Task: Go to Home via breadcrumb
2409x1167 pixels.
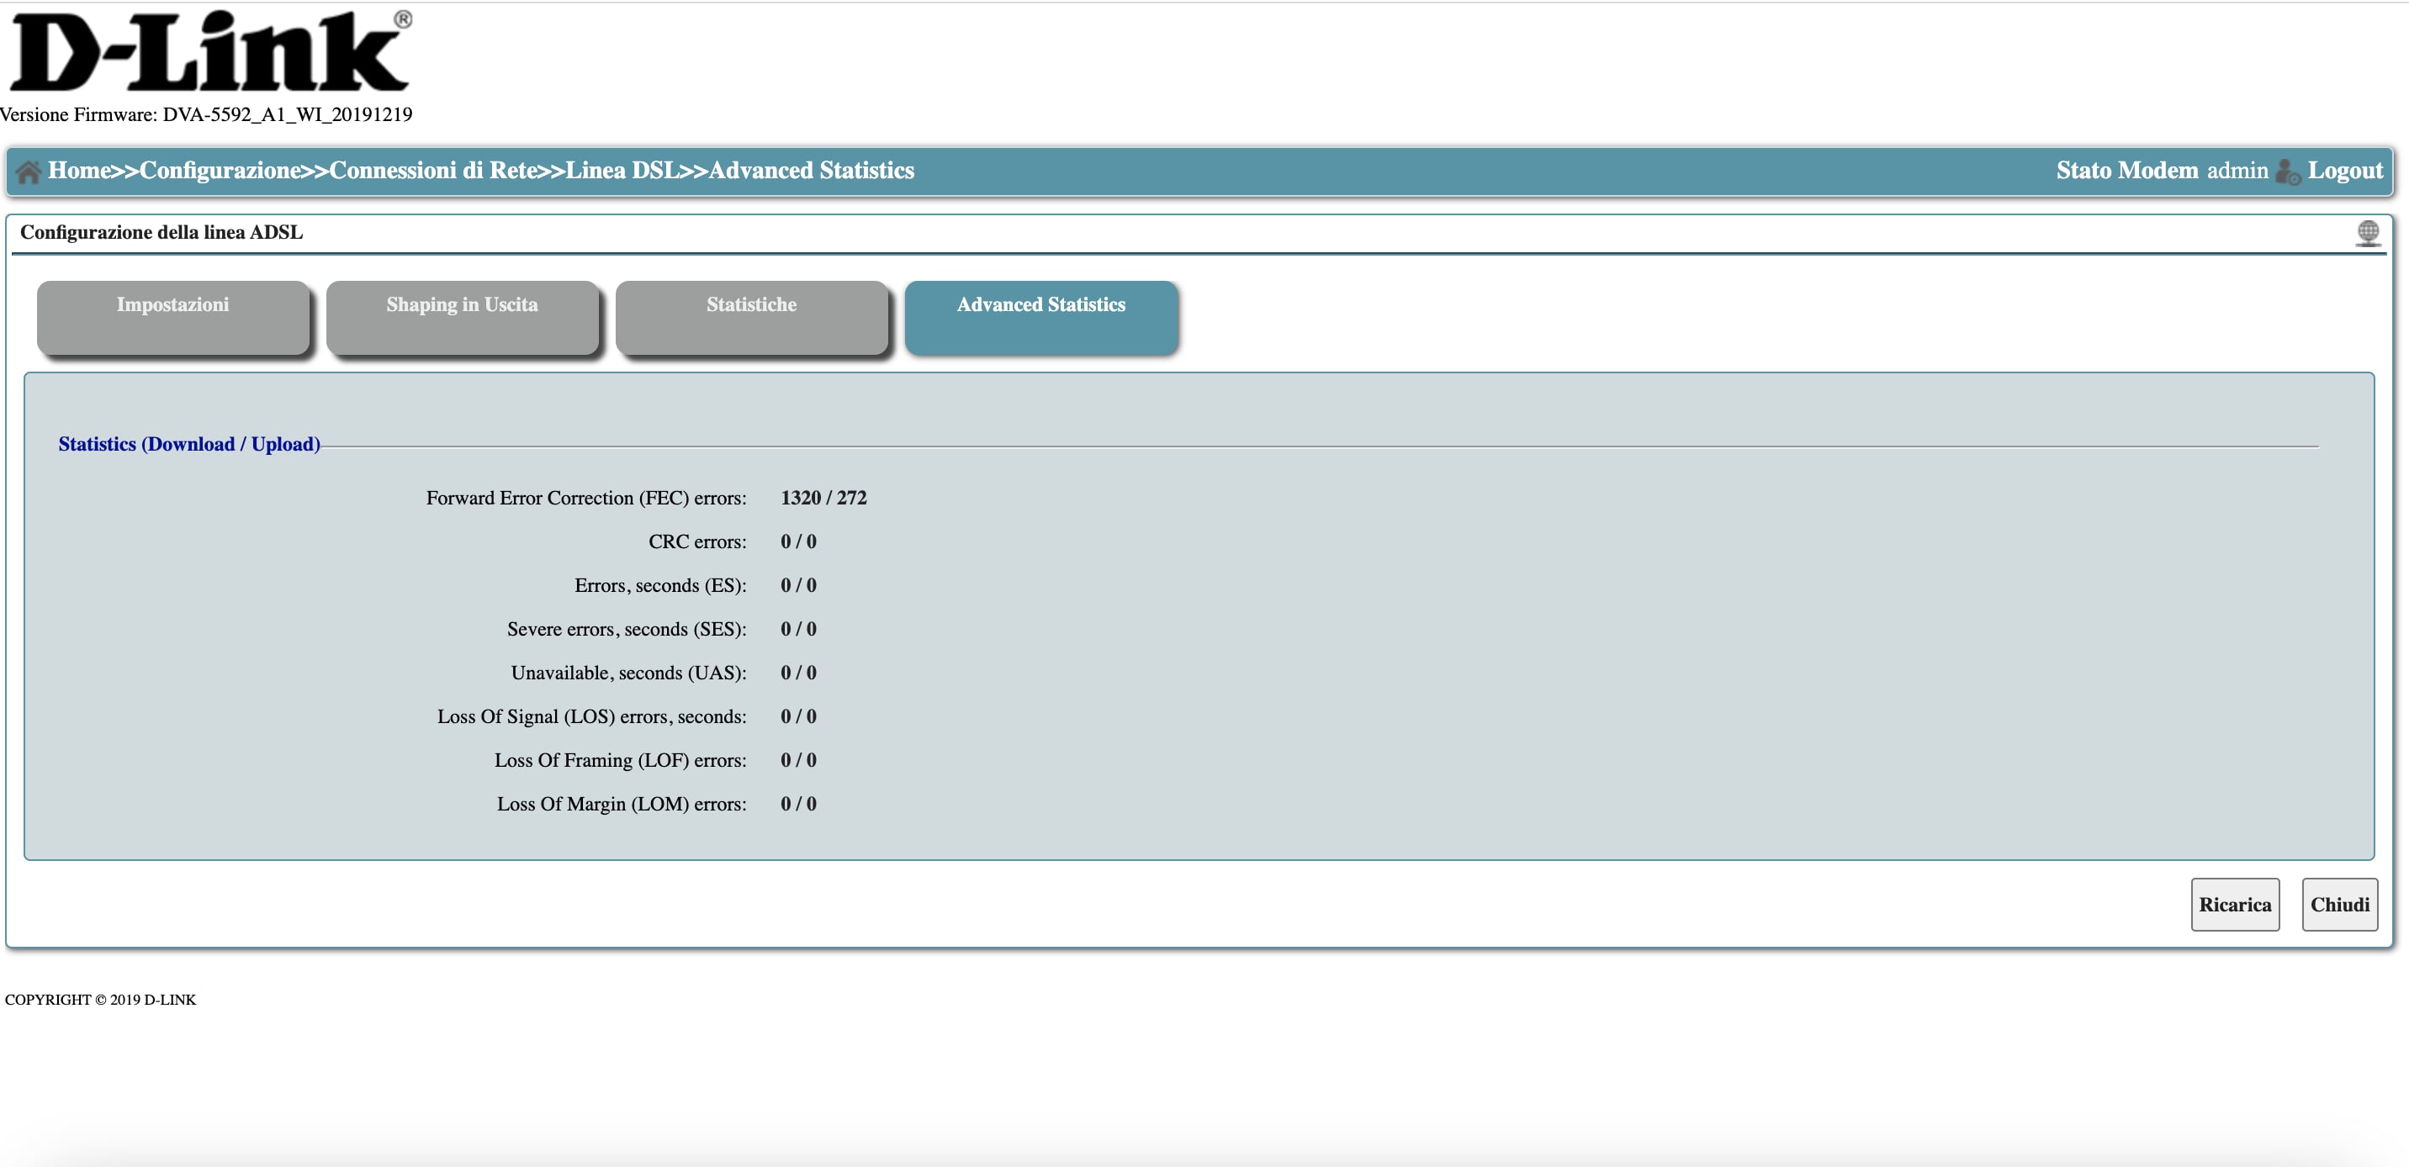Action: point(78,170)
